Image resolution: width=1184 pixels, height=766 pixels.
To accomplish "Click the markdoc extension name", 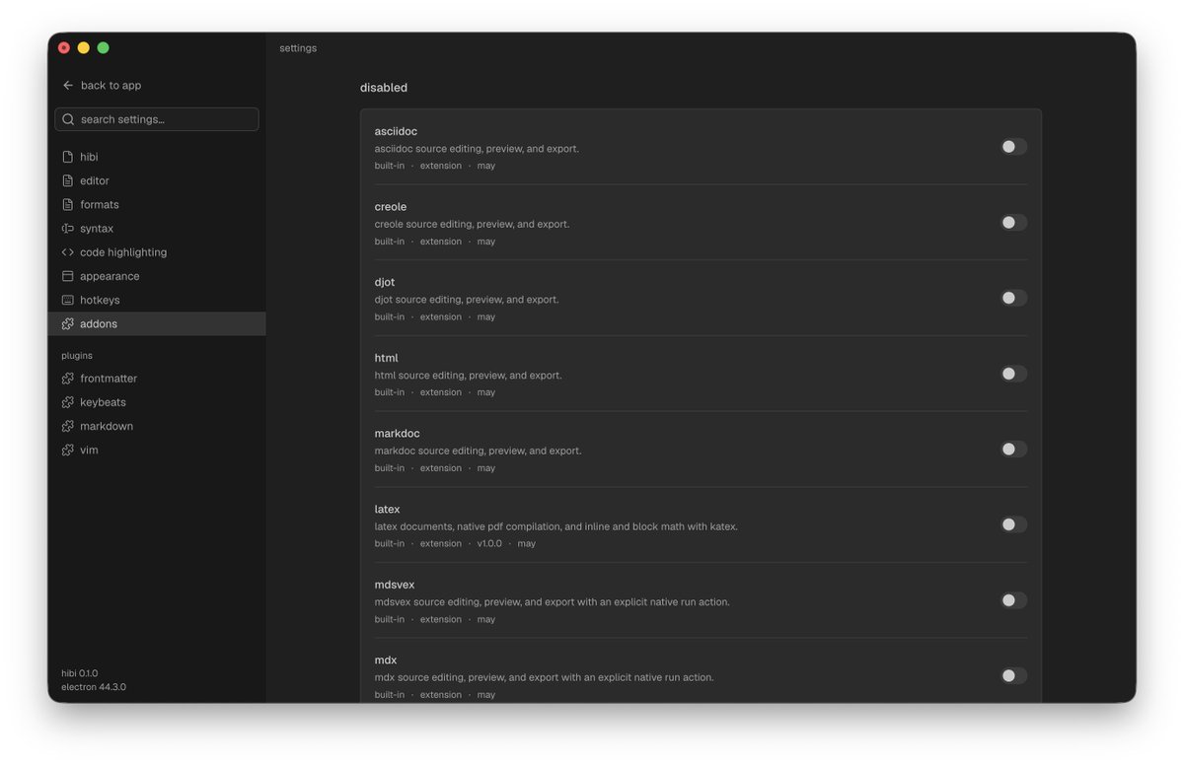I will pyautogui.click(x=397, y=434).
